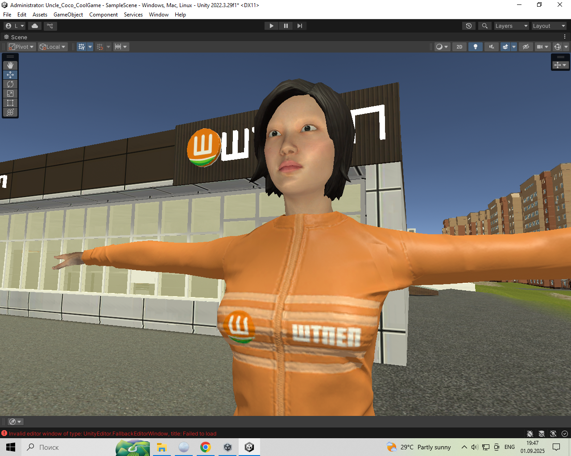Select the Hand (View) tool
The width and height of the screenshot is (571, 456).
click(10, 65)
